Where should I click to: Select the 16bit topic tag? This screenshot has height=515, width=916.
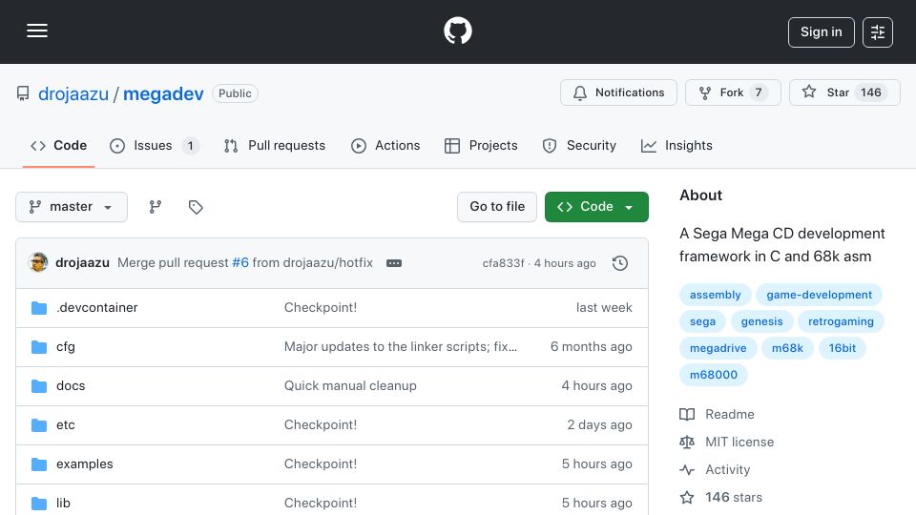coord(842,348)
